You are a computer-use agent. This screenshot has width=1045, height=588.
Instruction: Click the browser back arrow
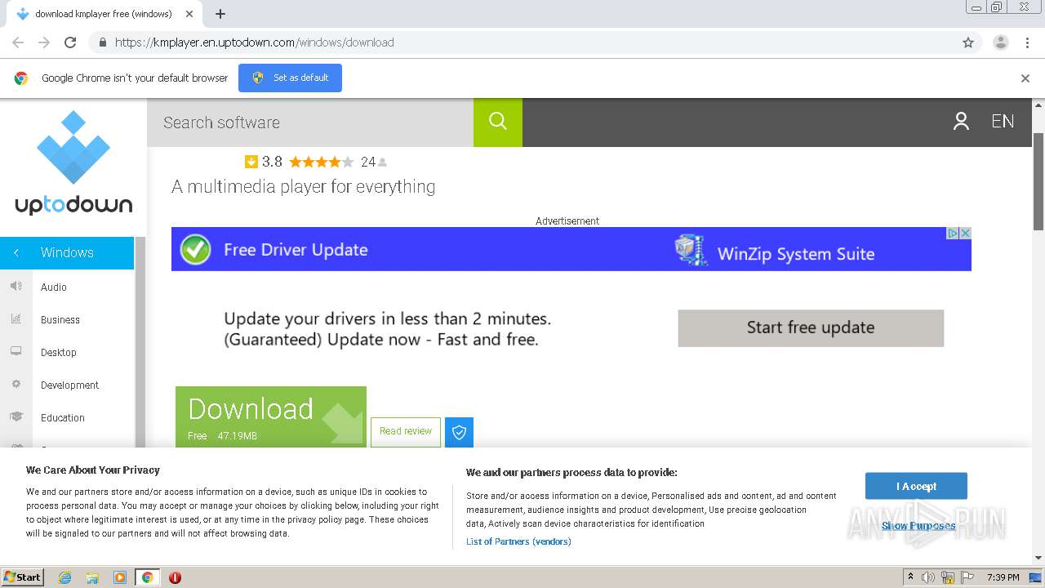point(18,42)
